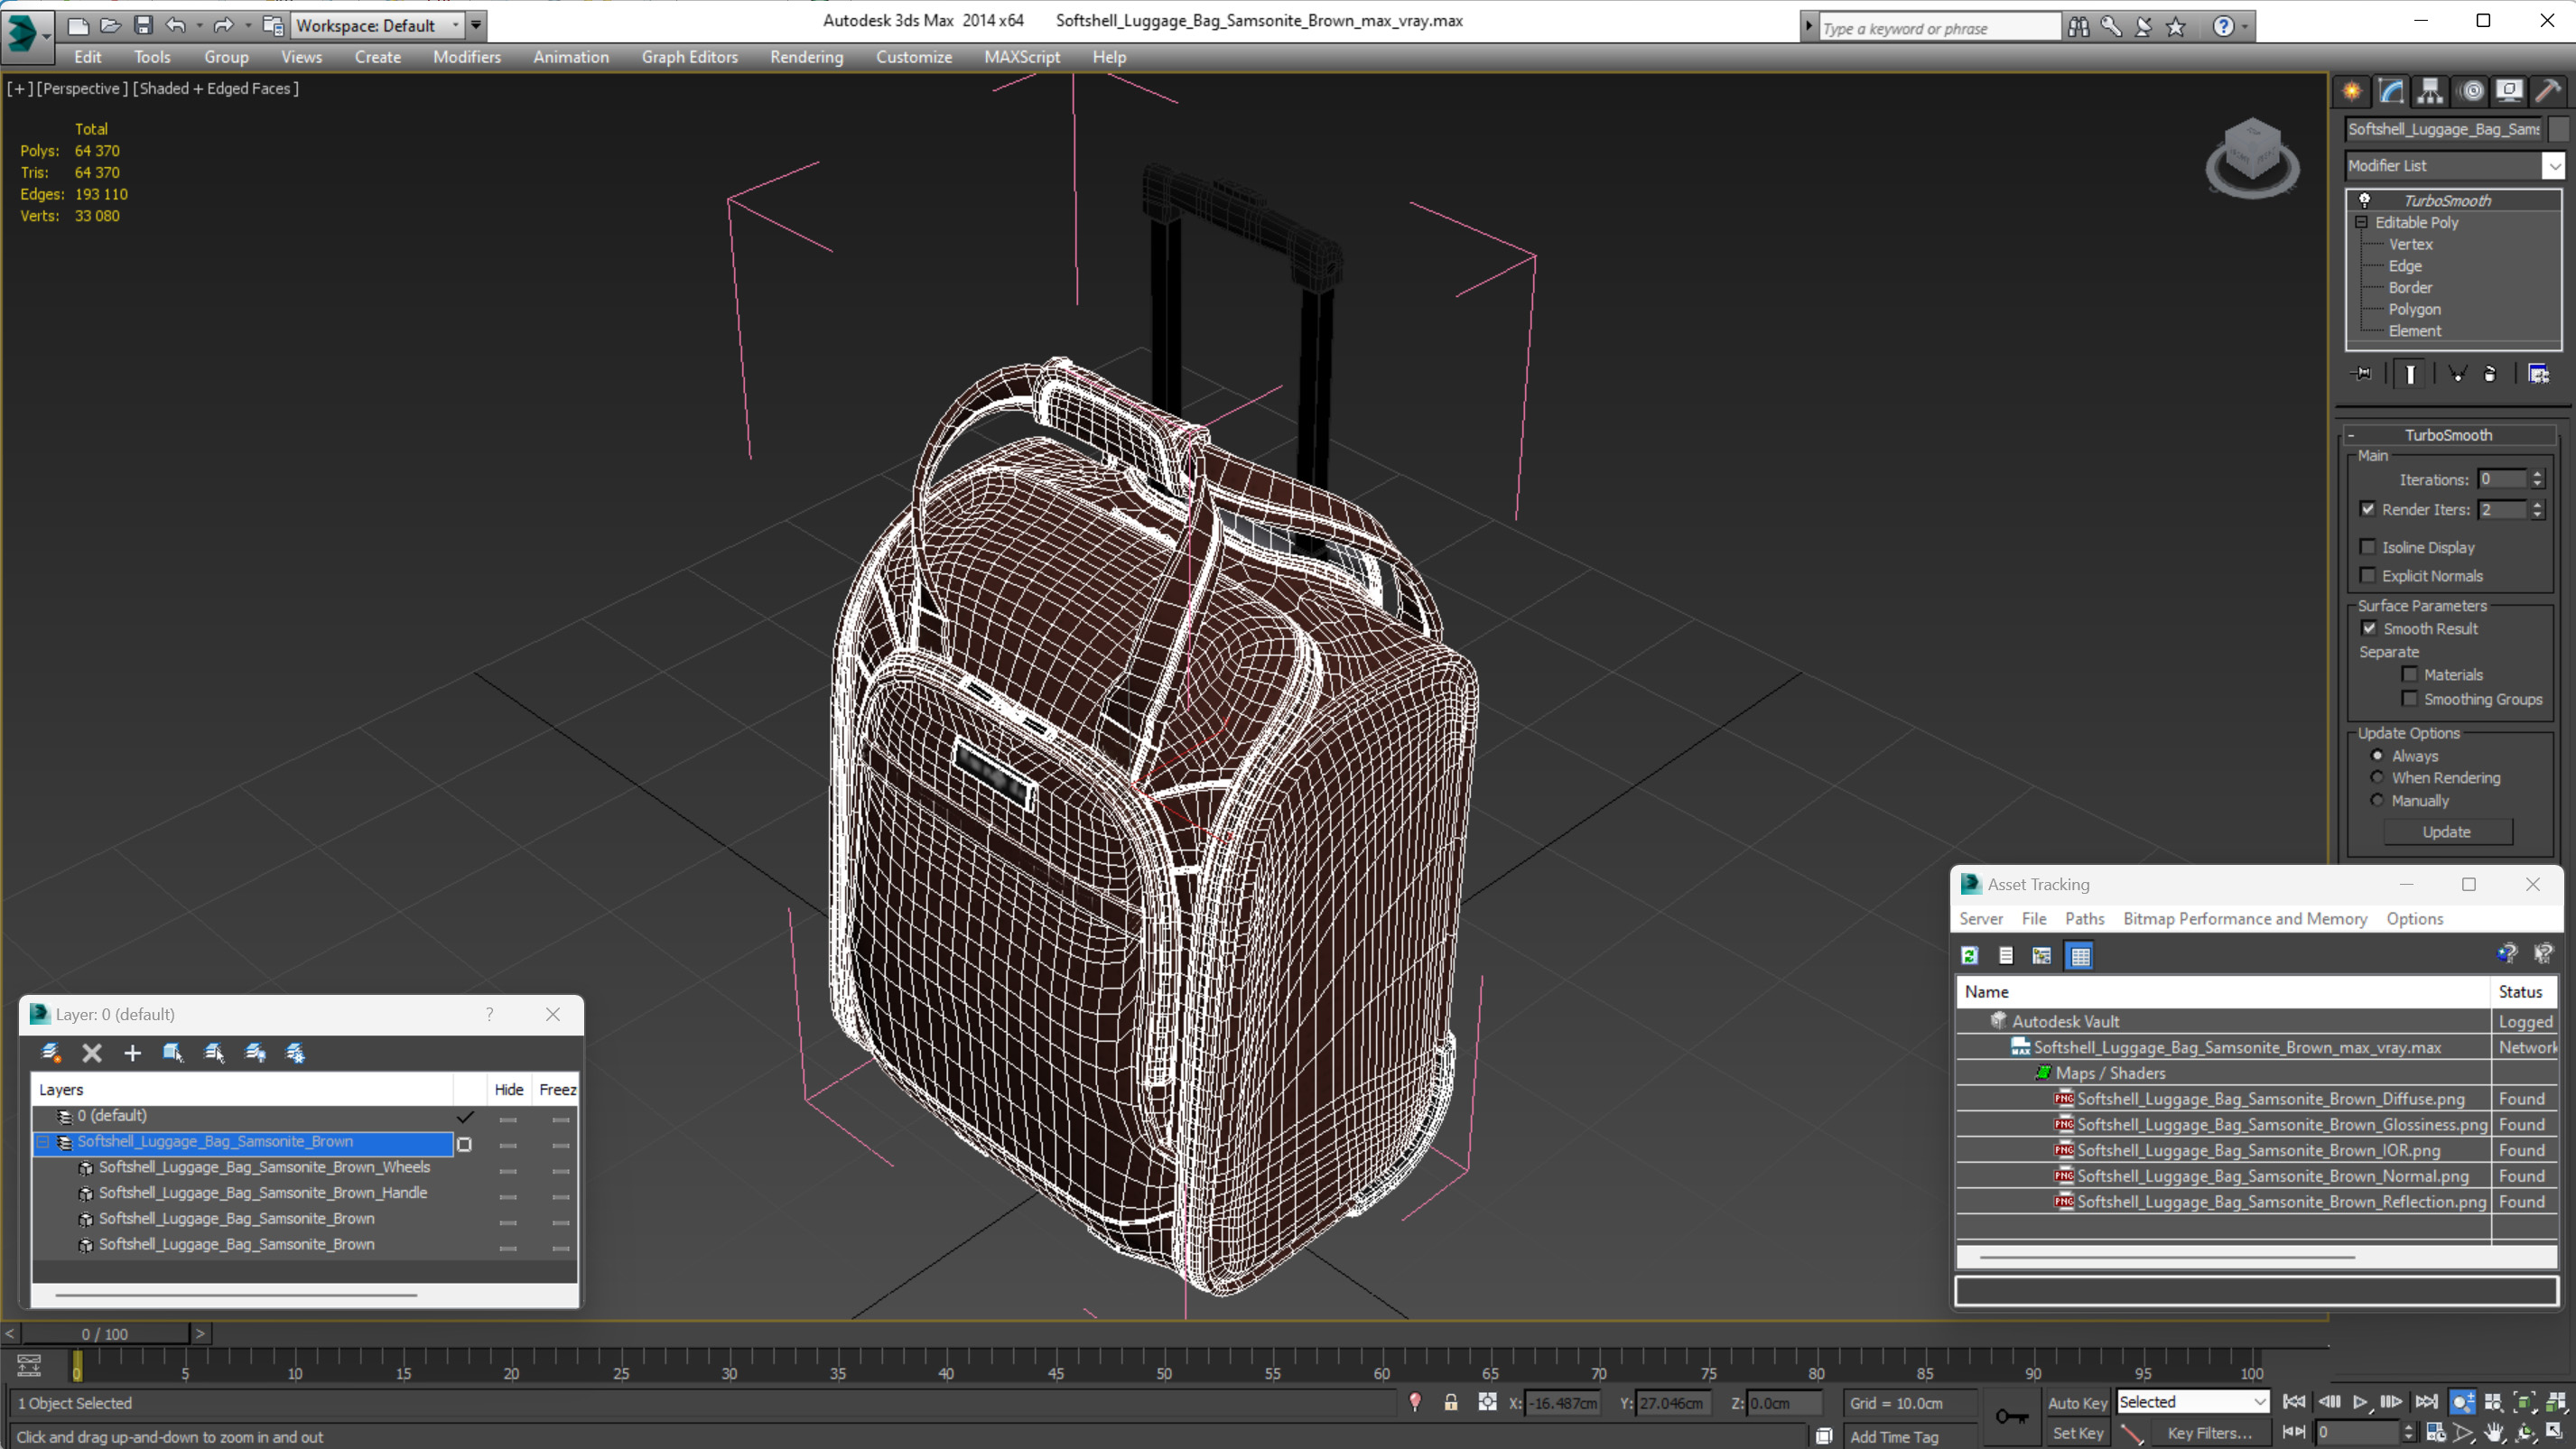Click the time slider at 0 / 100
This screenshot has height=1449, width=2576.
coord(105,1333)
